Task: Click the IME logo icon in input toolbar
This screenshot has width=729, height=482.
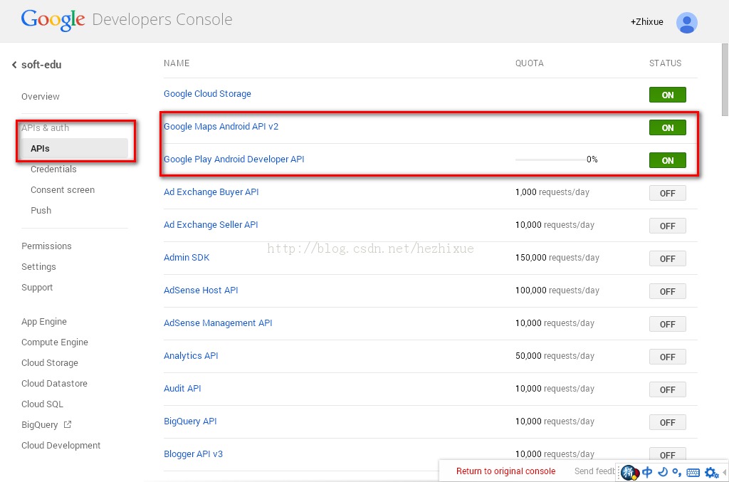Action: coord(629,473)
